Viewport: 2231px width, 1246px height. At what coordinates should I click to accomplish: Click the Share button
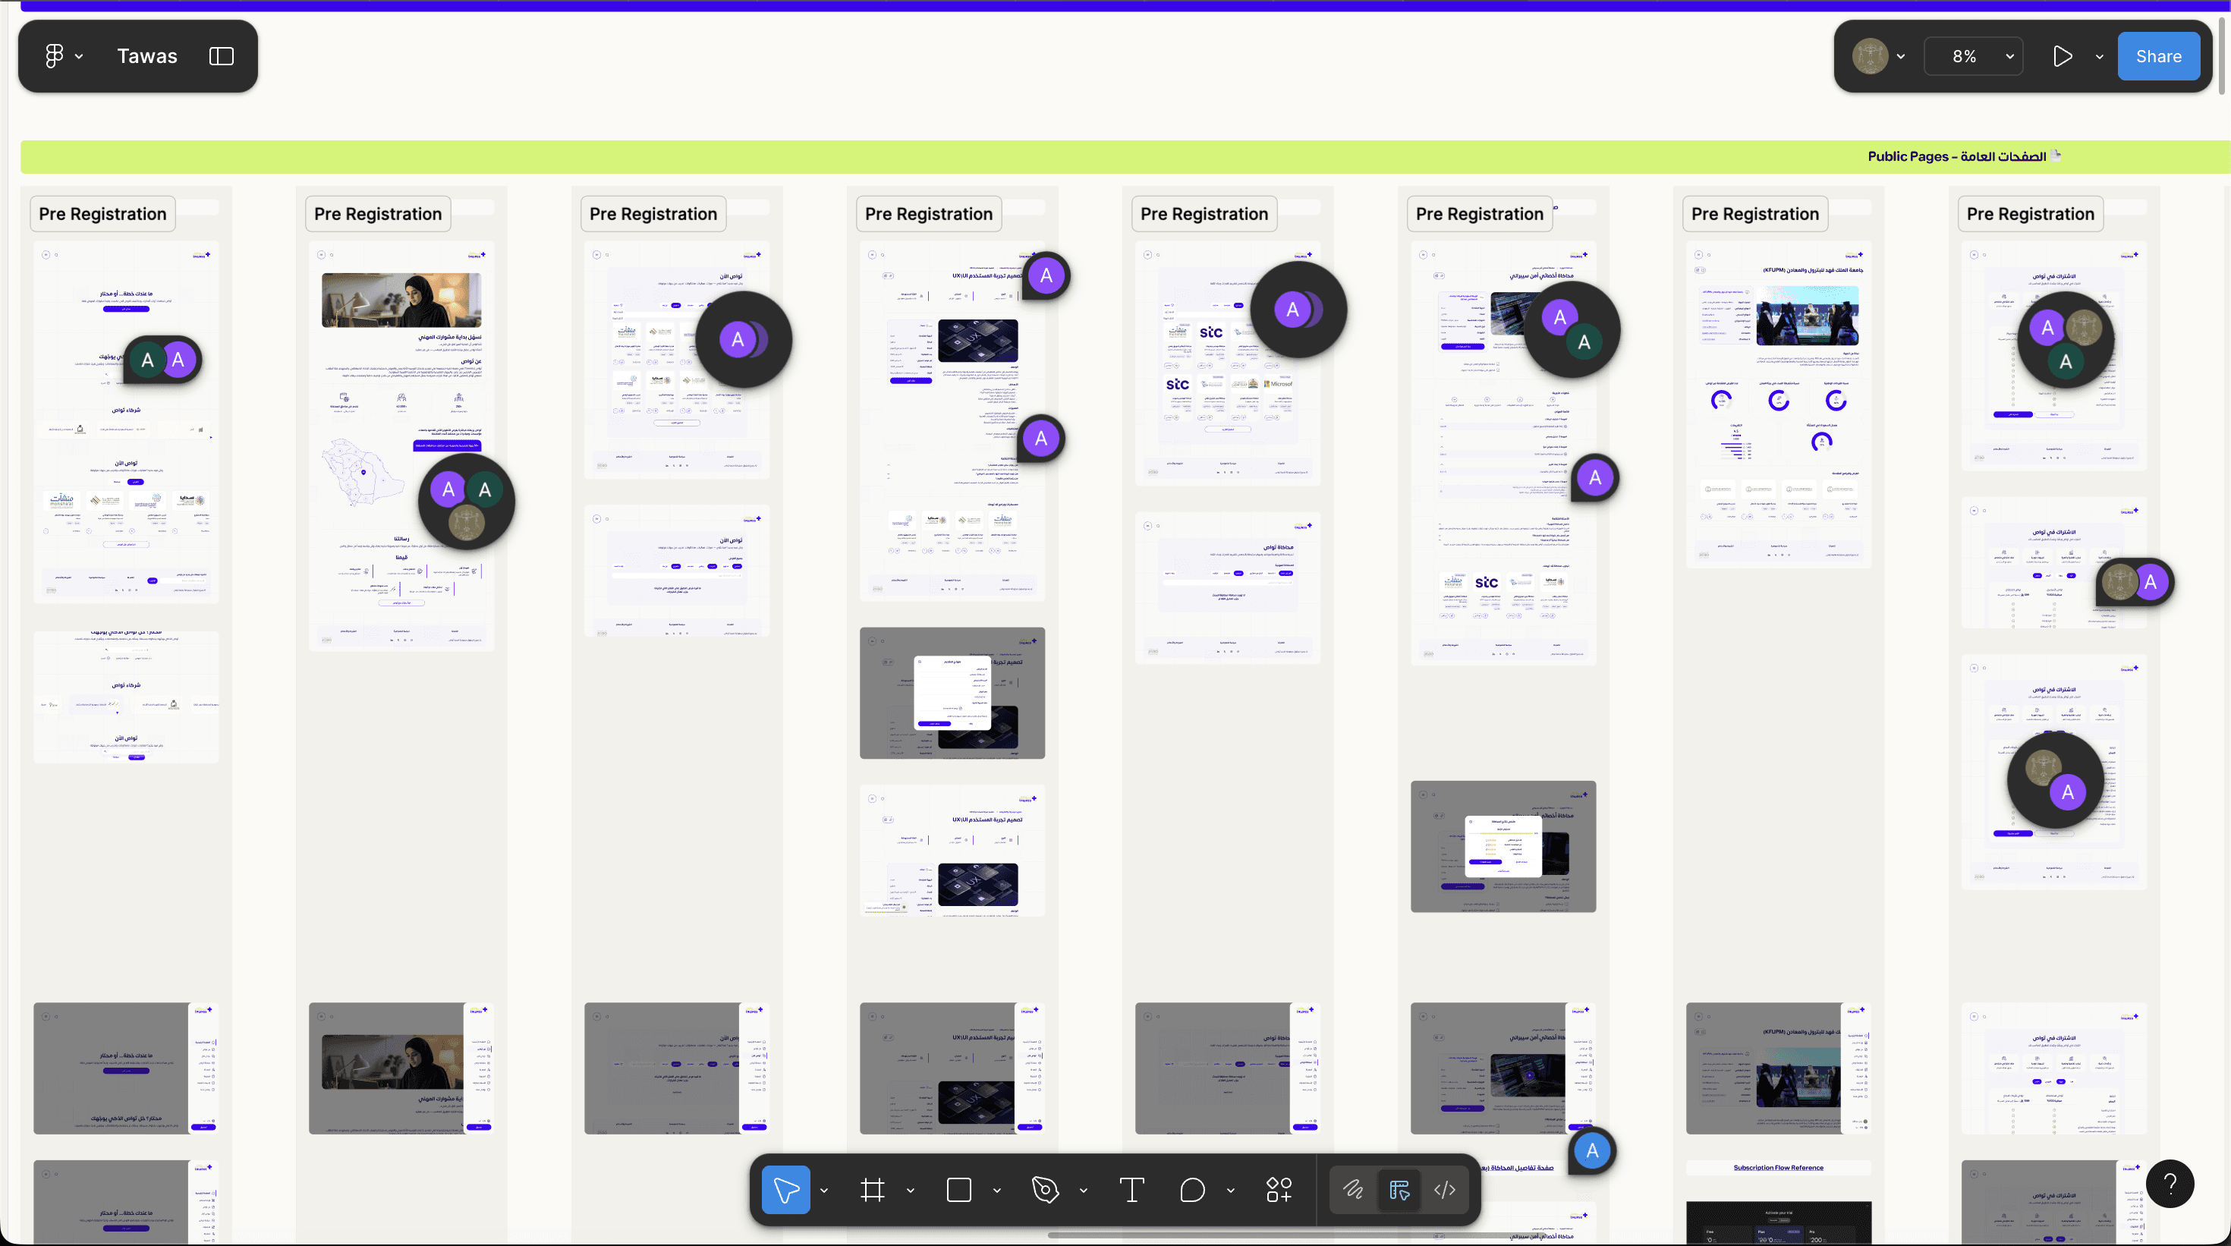pyautogui.click(x=2158, y=56)
